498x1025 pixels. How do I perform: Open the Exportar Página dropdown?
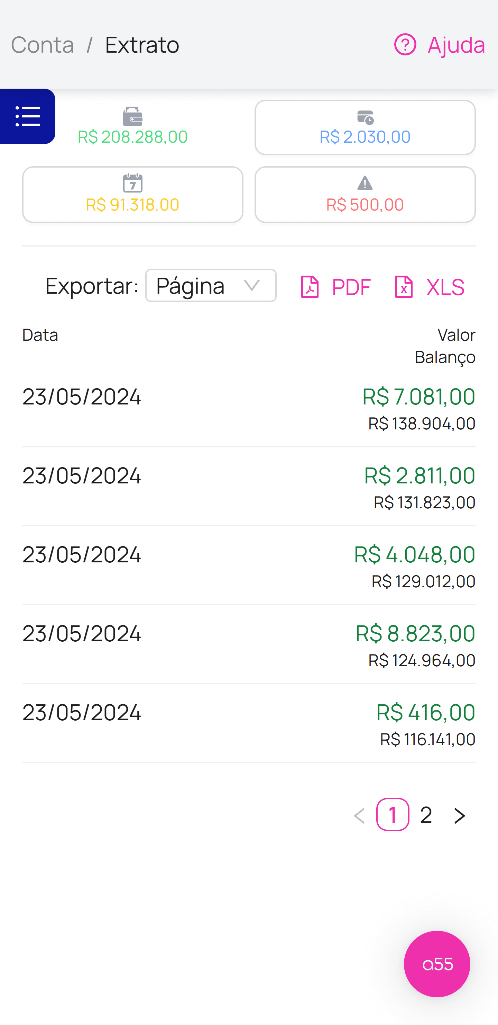(x=211, y=285)
